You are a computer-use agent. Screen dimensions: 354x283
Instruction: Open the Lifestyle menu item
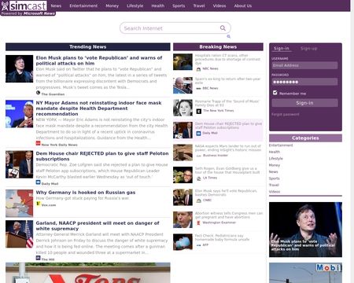click(135, 6)
